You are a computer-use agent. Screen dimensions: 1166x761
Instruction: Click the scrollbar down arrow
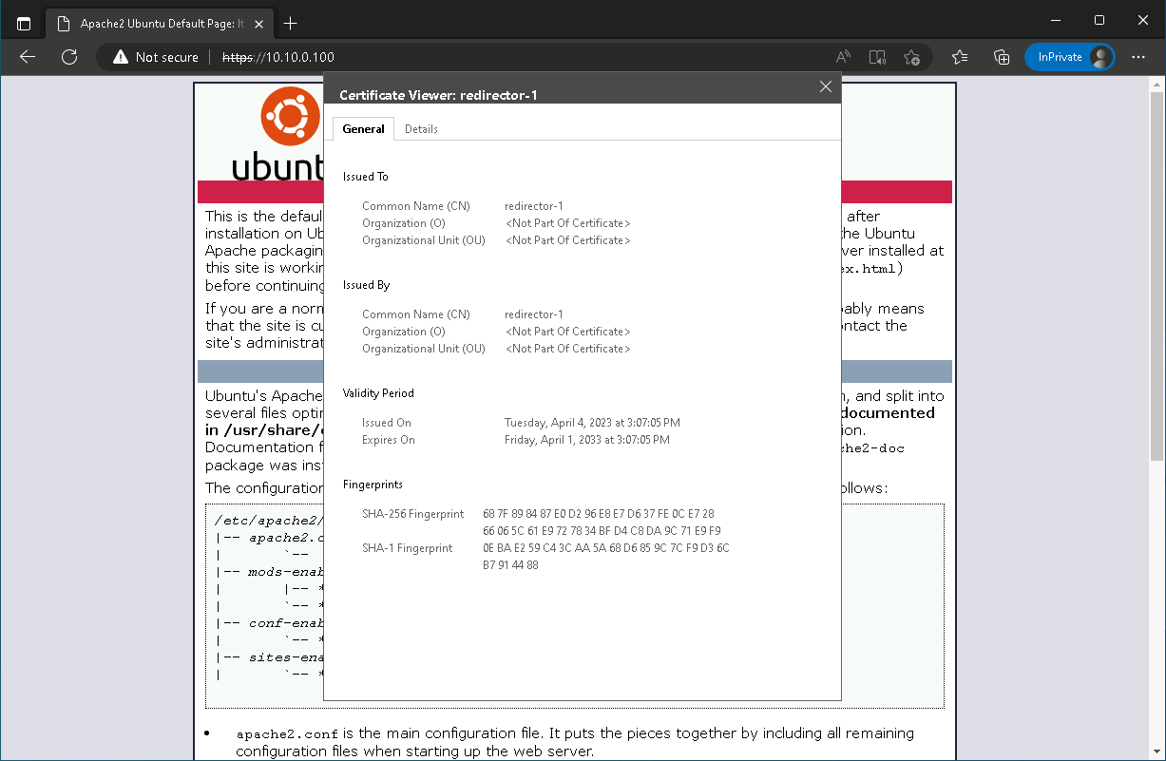point(1156,752)
